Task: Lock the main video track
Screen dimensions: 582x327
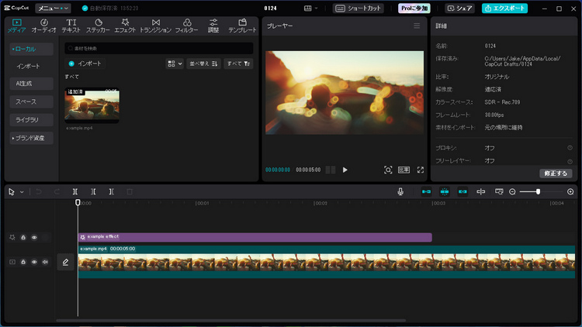Action: [23, 262]
